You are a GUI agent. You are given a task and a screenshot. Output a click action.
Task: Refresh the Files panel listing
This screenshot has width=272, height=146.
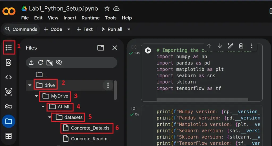40,63
